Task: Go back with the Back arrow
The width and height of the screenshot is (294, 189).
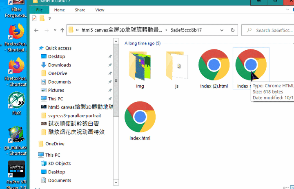Action: pos(36,30)
